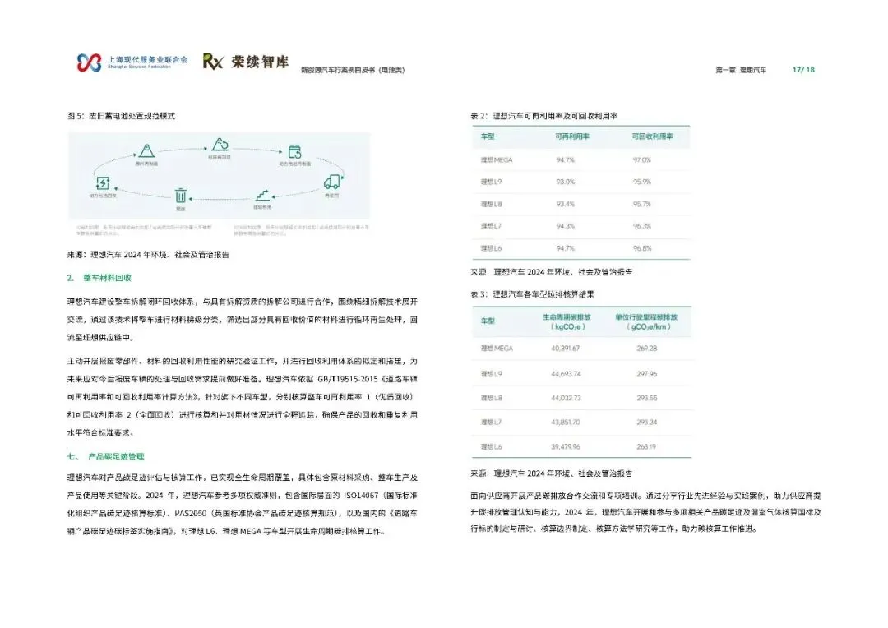Image resolution: width=888 pixels, height=628 pixels.
Task: Click the '293.34' cell
Action: pyautogui.click(x=647, y=422)
